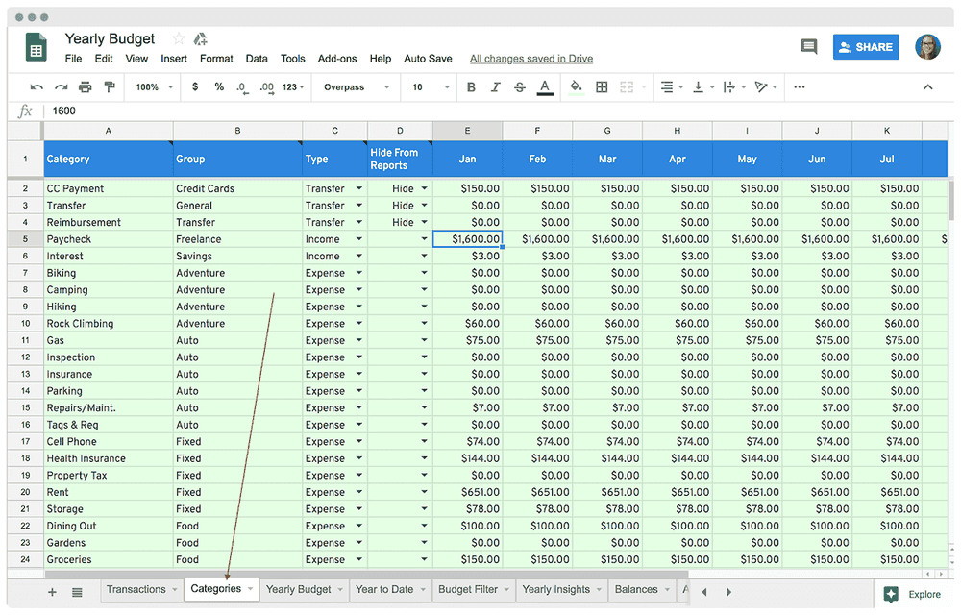Open the print dialog
Viewport: 961px width, 615px height.
tap(84, 86)
